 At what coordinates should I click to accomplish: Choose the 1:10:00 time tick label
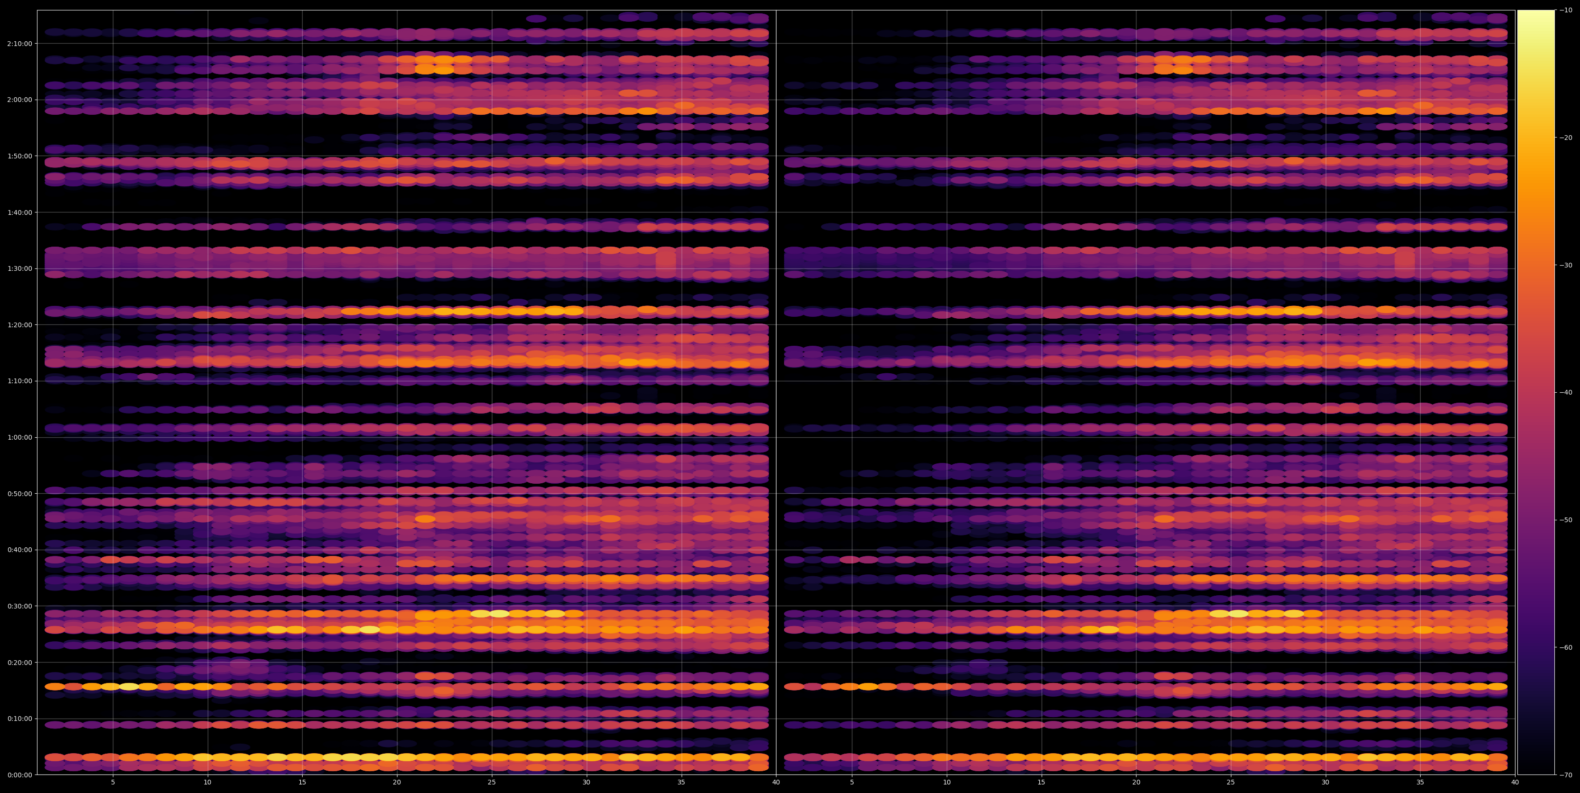20,381
